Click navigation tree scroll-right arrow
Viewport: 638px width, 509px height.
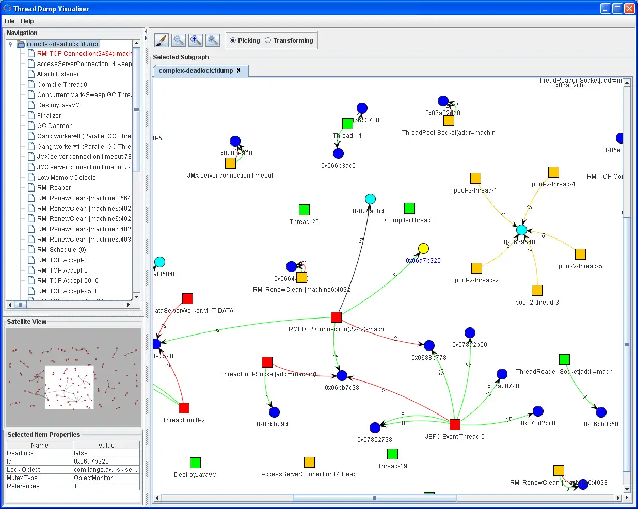[x=129, y=305]
